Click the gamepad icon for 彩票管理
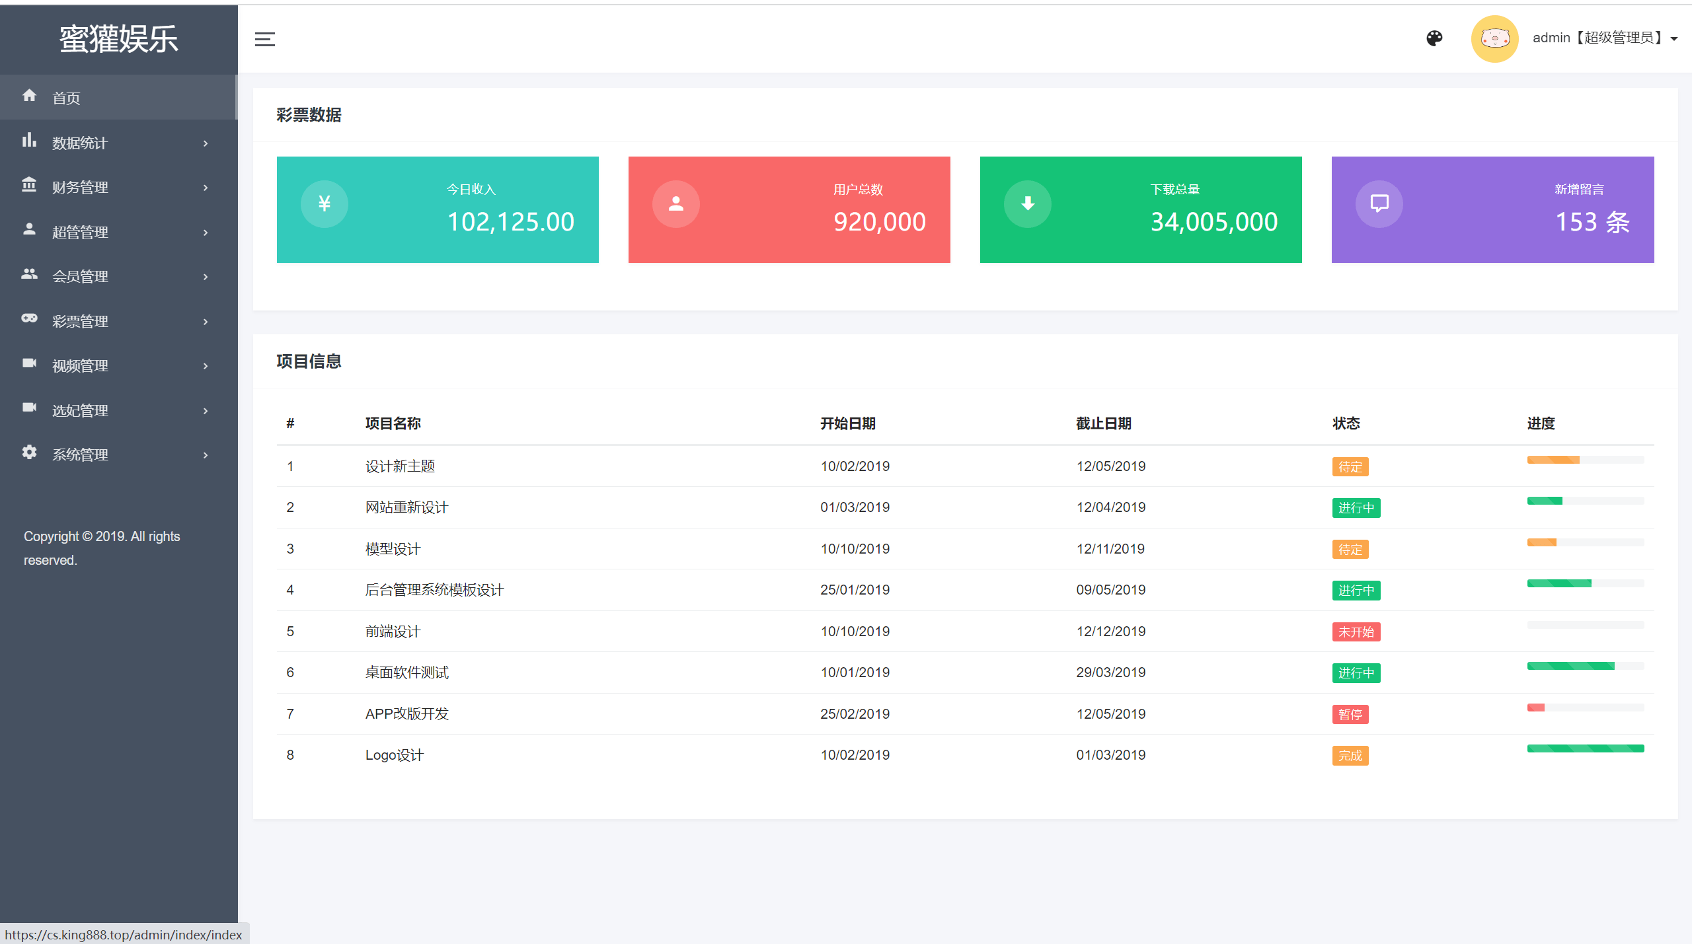 point(29,319)
